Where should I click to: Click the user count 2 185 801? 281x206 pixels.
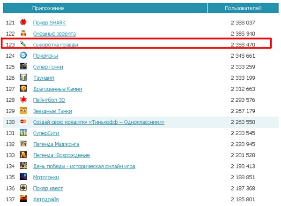243,199
